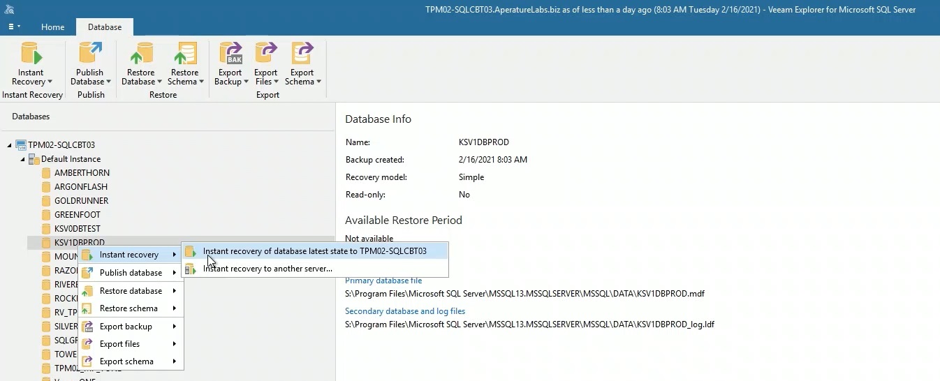The height and width of the screenshot is (381, 940).
Task: Click the Instant Recovery ribbon icon
Action: pyautogui.click(x=31, y=54)
